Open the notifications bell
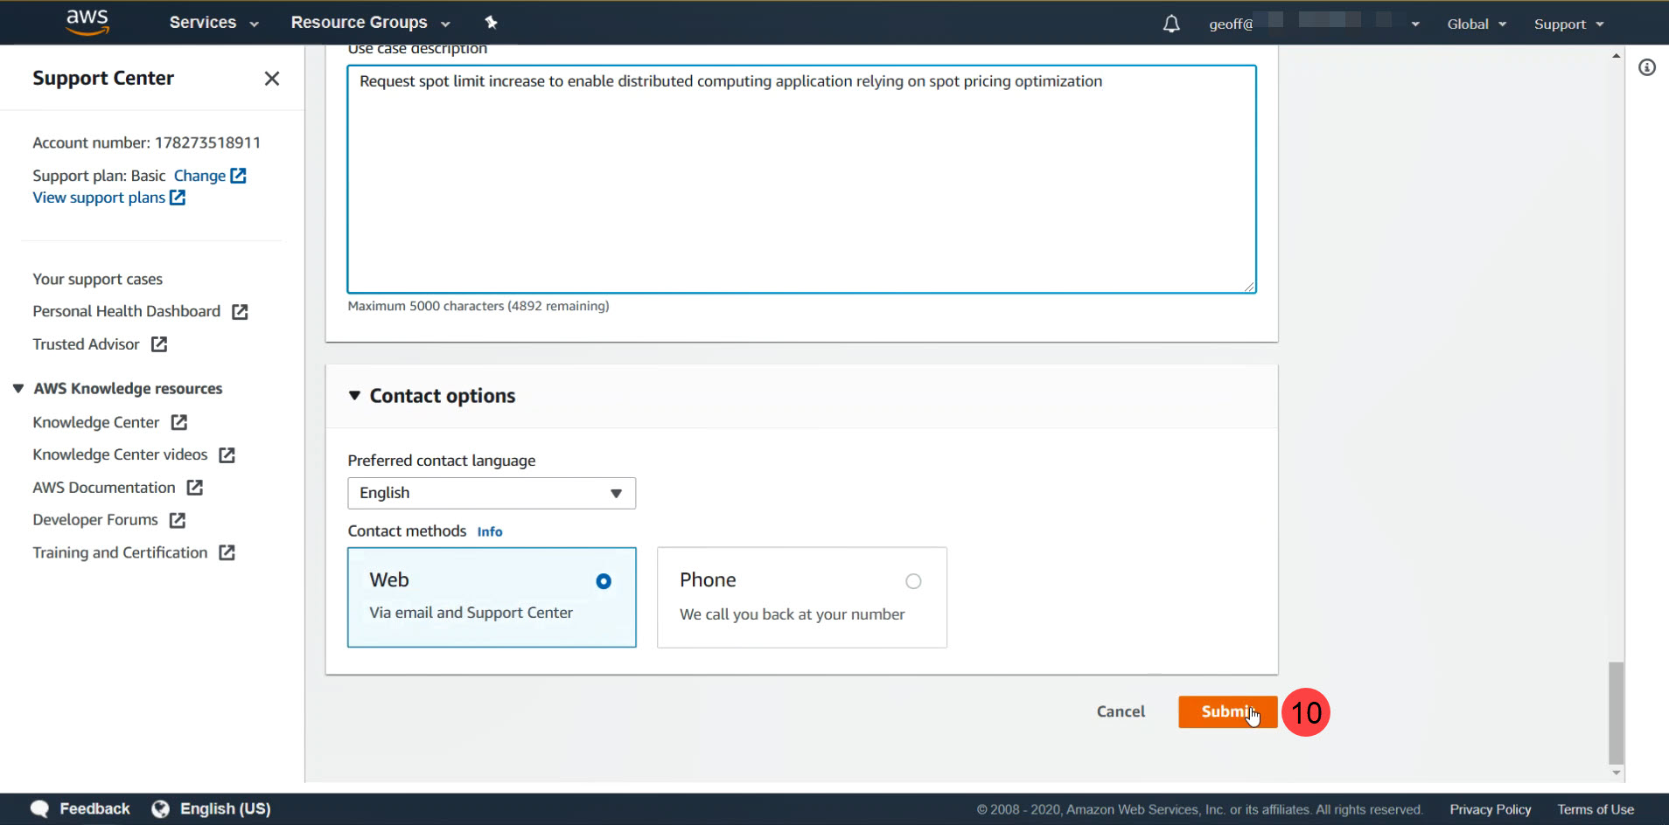 [x=1171, y=24]
